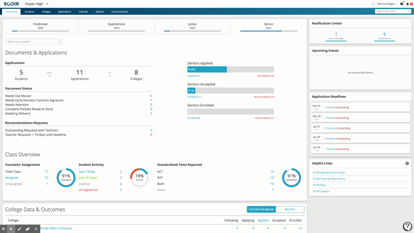Click the Search by counselor field

tap(34, 41)
